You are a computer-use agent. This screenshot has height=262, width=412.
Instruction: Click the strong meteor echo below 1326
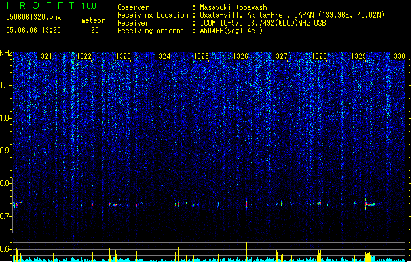[246, 204]
